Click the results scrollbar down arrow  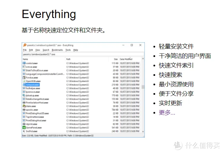tap(143, 131)
